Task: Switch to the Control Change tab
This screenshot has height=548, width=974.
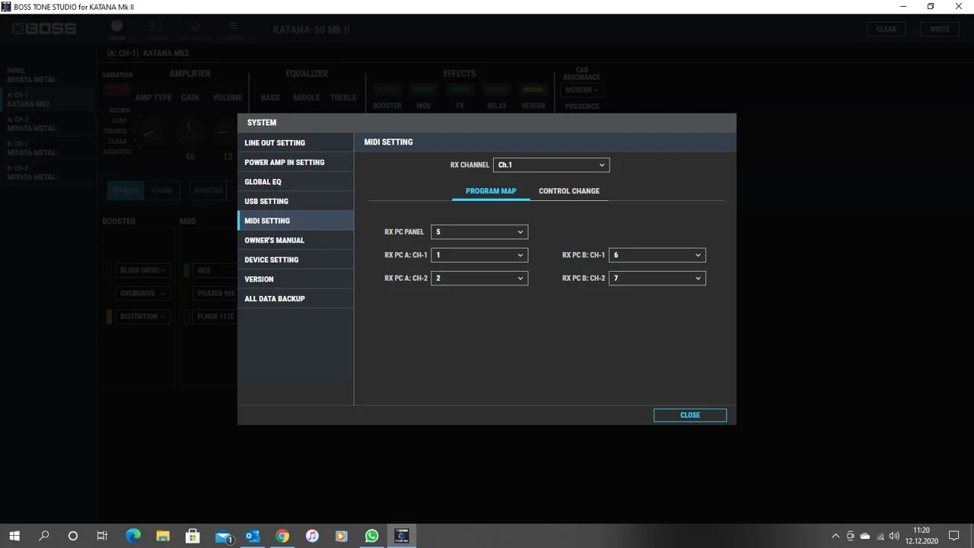Action: (x=569, y=191)
